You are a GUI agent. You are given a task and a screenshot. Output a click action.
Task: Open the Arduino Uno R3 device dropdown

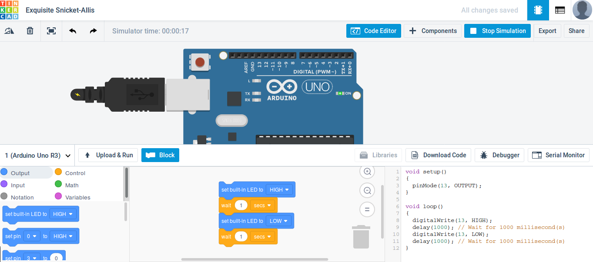tap(37, 156)
